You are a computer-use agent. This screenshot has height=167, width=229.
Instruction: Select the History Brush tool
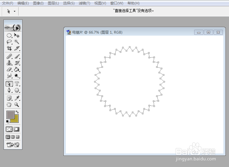(17, 63)
